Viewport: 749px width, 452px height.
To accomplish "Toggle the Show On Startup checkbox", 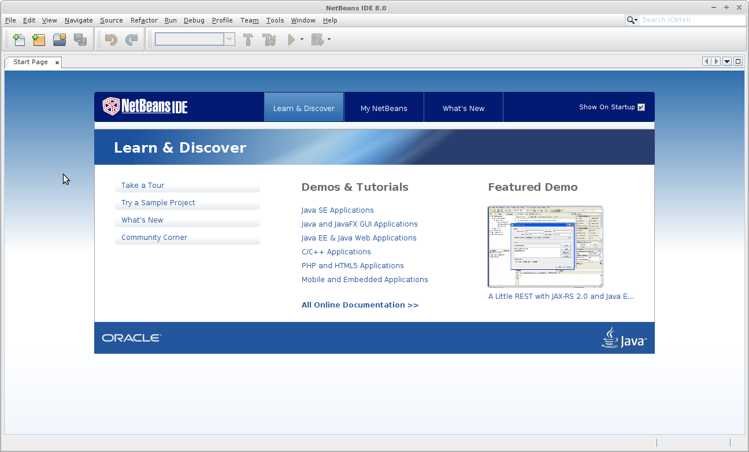I will [641, 107].
